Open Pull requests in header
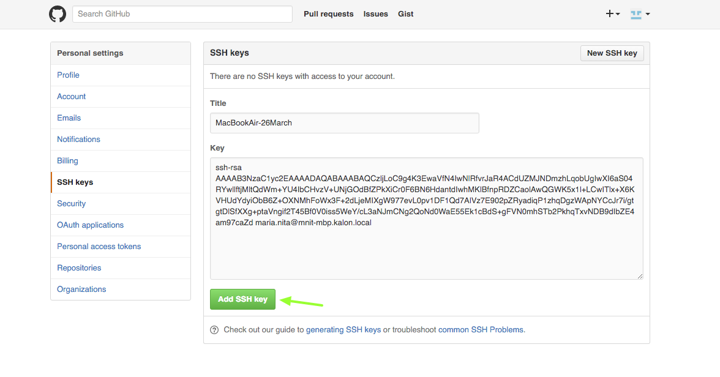 coord(328,14)
